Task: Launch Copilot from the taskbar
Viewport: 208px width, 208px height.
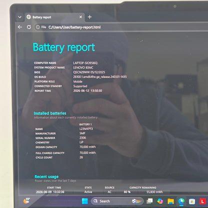Action: pos(160,201)
